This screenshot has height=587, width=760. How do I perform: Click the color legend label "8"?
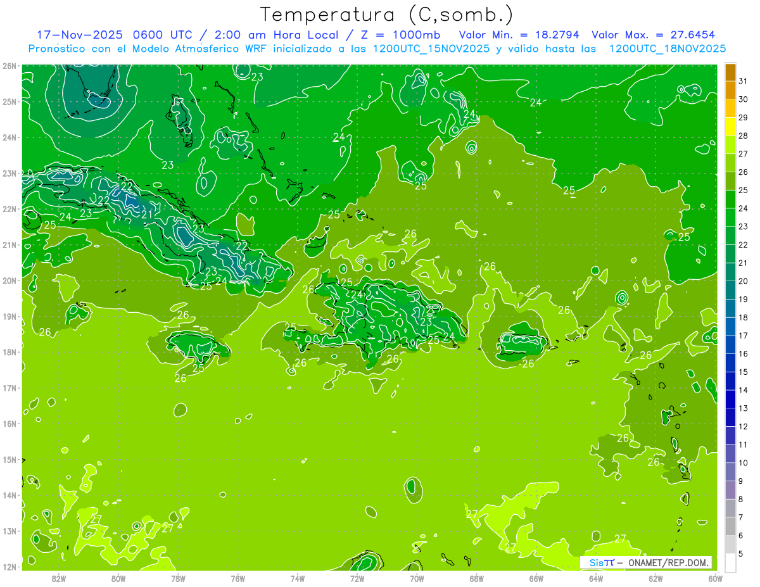(741, 500)
